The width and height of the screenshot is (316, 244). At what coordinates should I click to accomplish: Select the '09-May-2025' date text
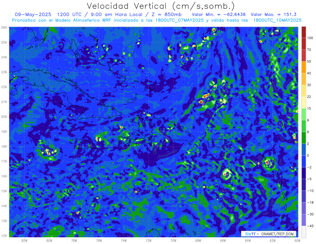tap(33, 14)
